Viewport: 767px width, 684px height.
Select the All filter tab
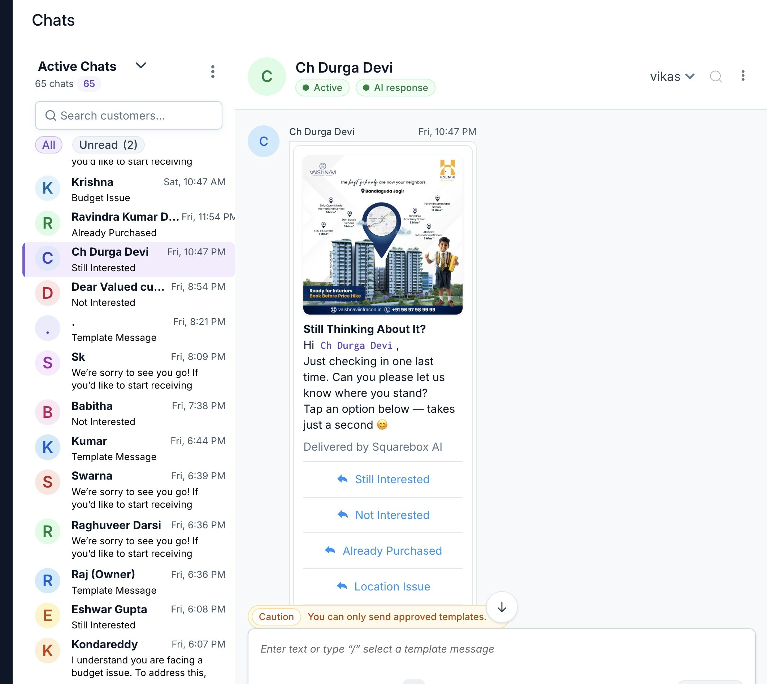coord(48,145)
